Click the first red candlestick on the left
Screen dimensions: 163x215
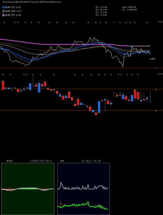[3, 85]
